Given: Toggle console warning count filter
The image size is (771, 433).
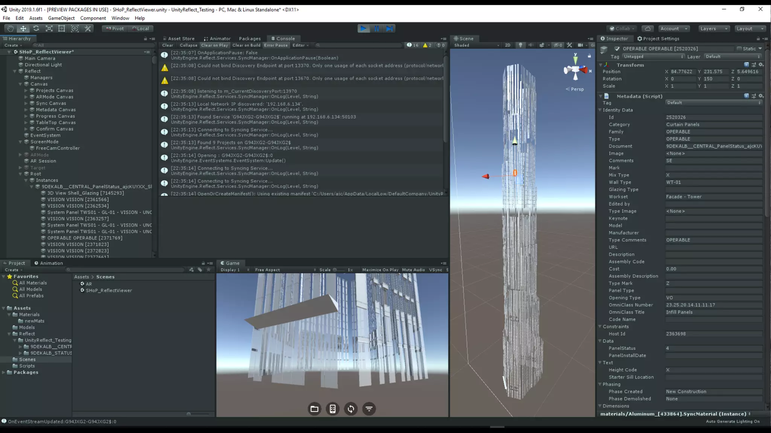Looking at the screenshot, I should coord(427,45).
